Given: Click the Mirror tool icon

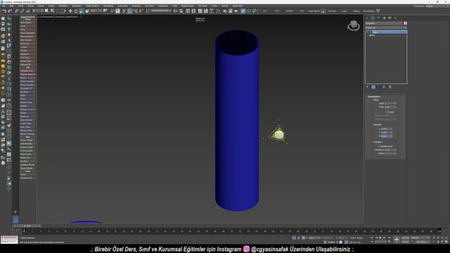Looking at the screenshot, I should coord(176,11).
